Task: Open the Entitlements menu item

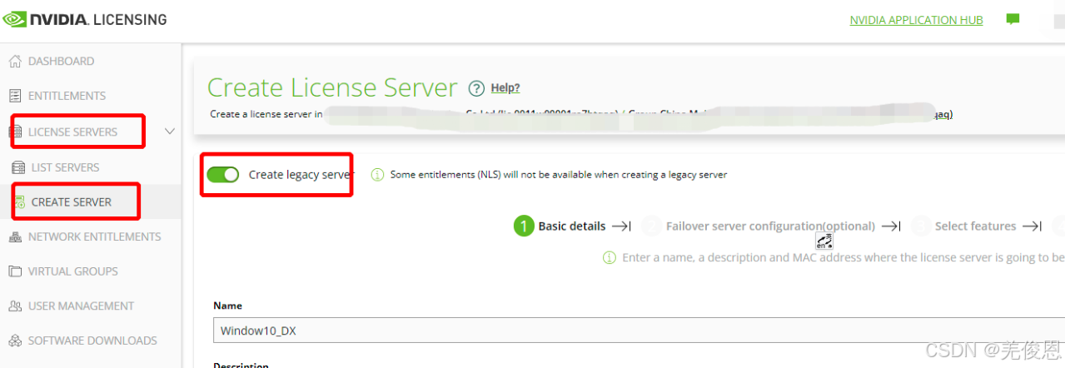Action: [67, 96]
